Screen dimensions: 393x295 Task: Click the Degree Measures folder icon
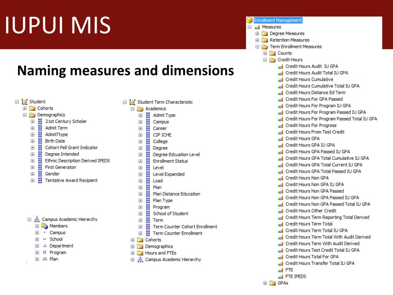coord(265,33)
